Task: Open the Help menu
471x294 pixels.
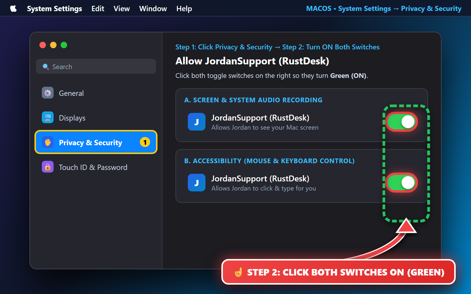Action: pos(184,9)
